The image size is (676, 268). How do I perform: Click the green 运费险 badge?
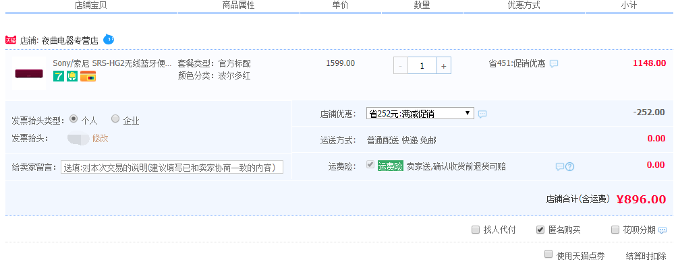(x=390, y=166)
